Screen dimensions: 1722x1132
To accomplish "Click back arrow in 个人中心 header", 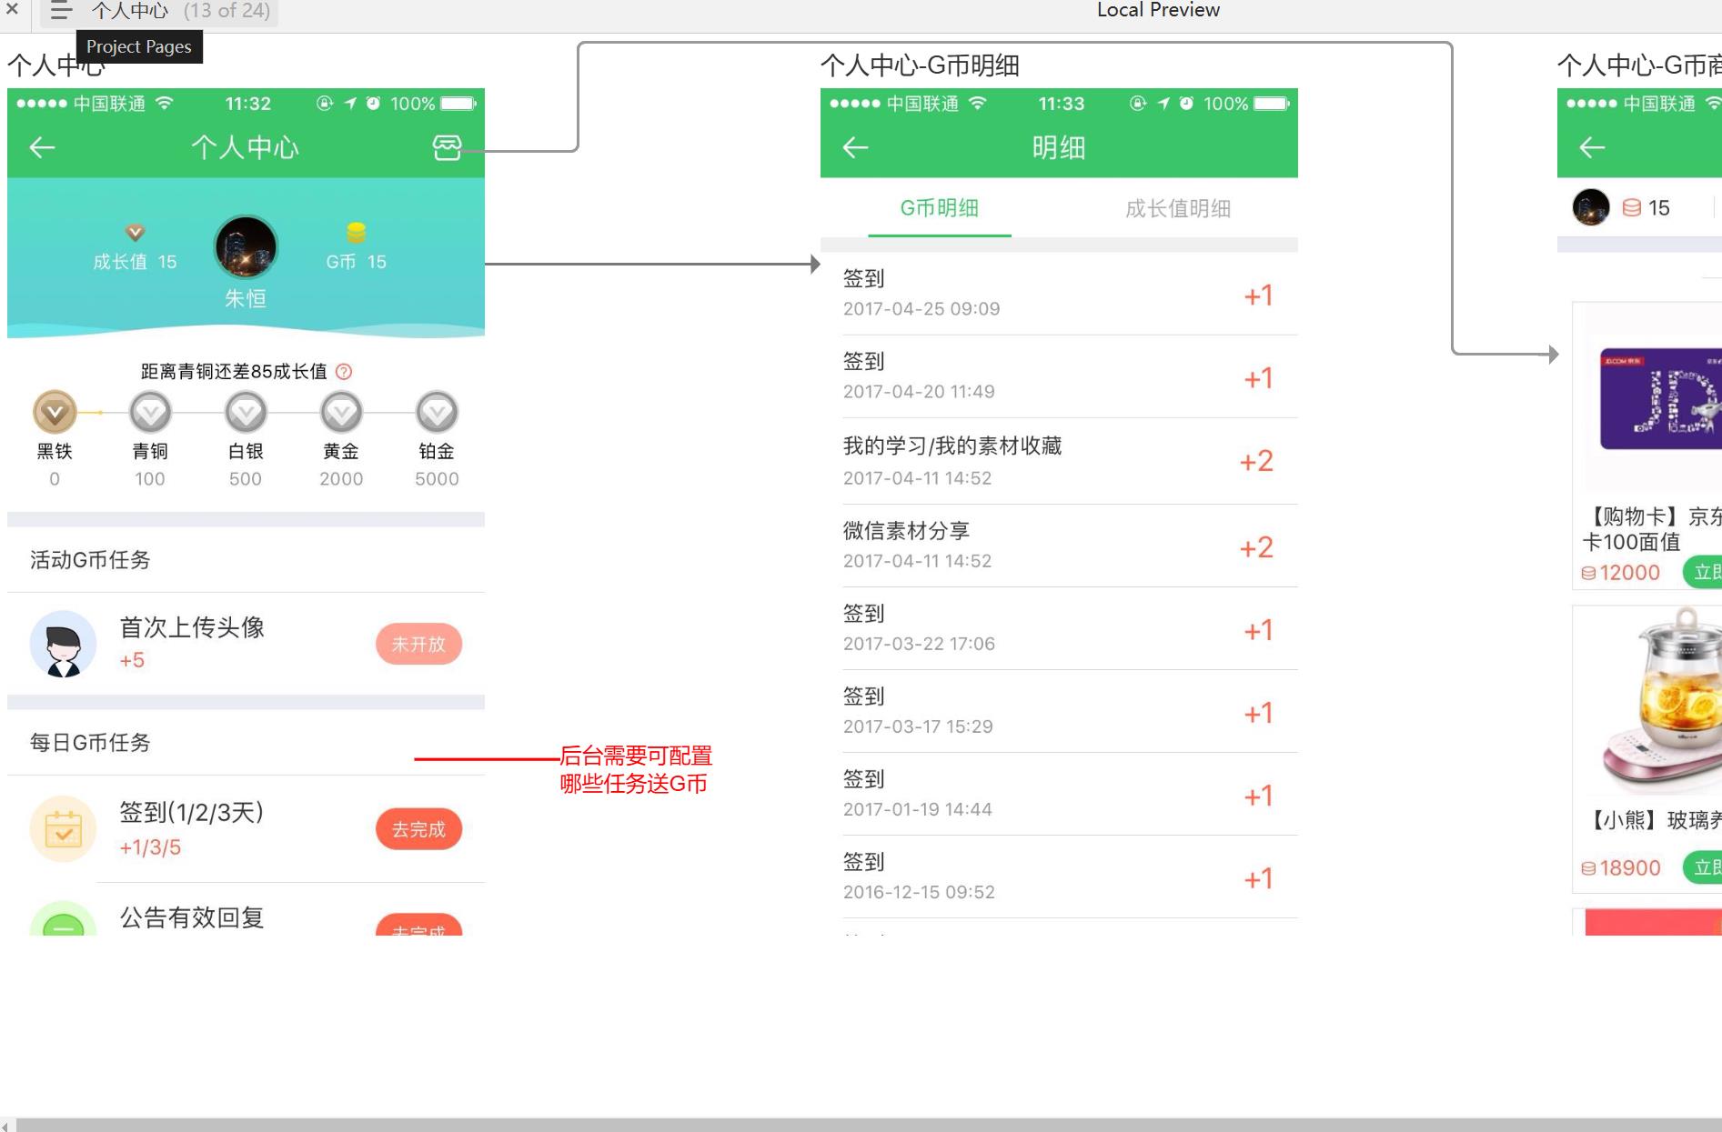I will pyautogui.click(x=42, y=147).
